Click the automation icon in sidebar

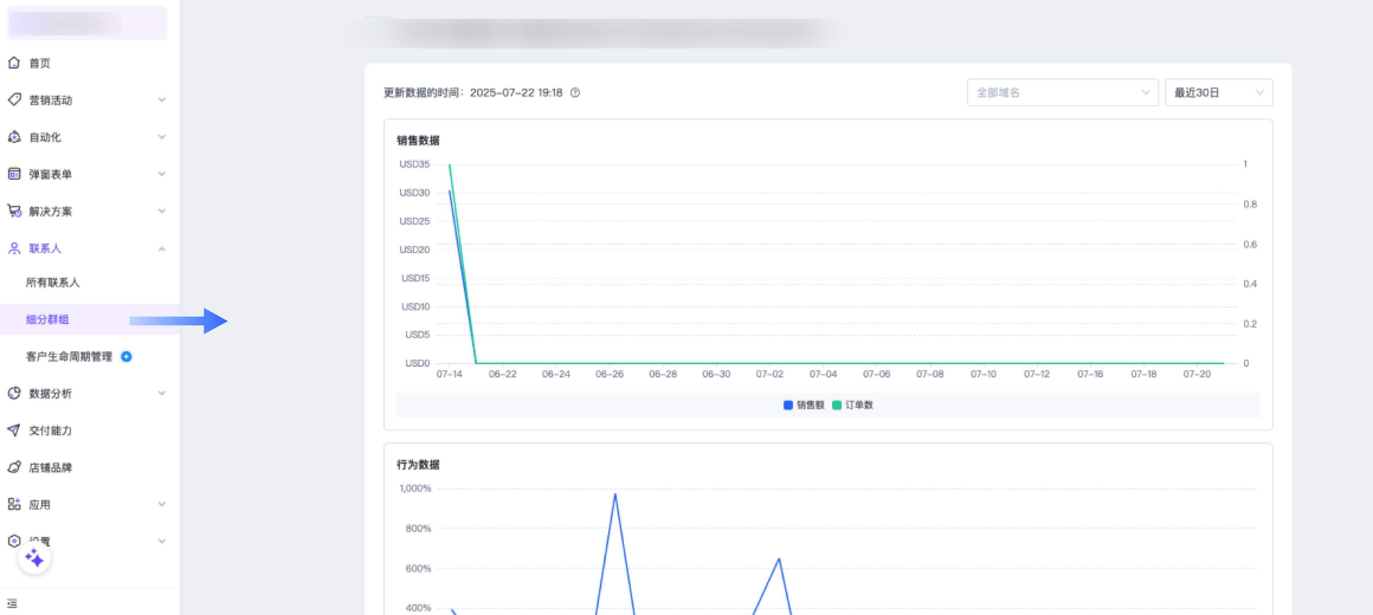pos(14,137)
